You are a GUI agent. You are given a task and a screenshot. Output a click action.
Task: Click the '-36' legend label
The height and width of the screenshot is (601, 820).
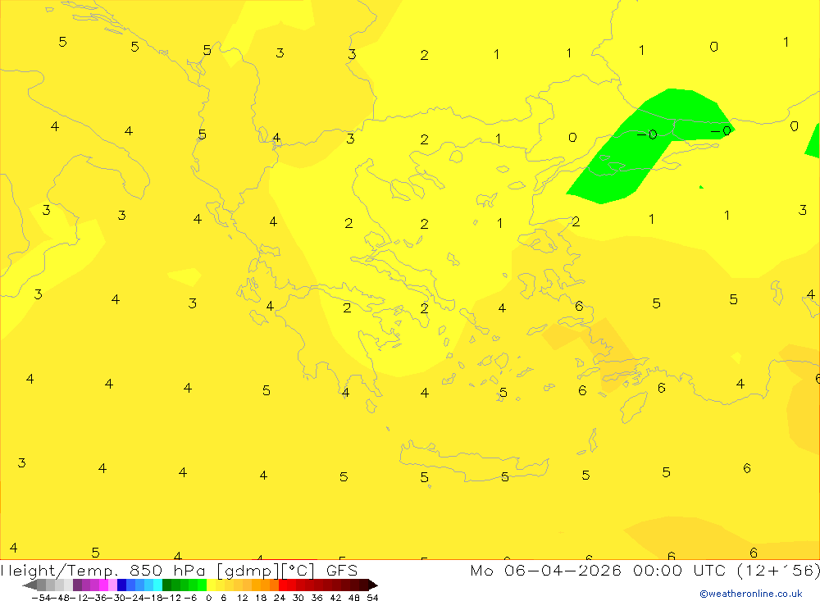click(98, 598)
